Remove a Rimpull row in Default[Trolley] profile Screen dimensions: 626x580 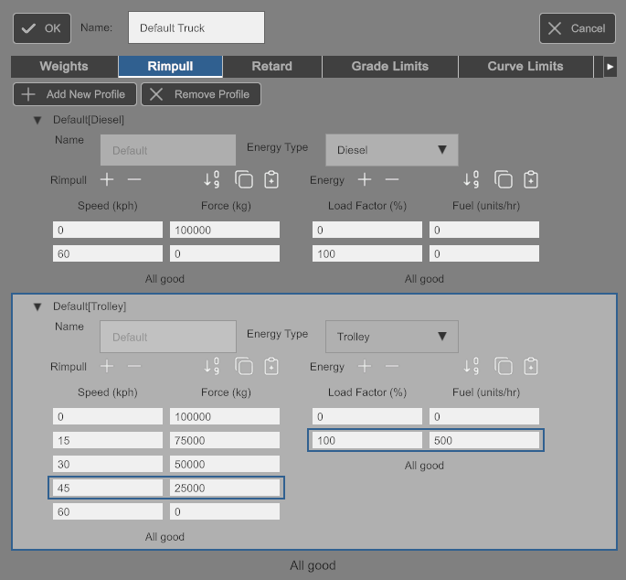134,366
